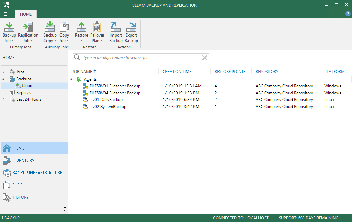Clear the search box with X
Viewport: 352px width, 222px height.
[x=204, y=58]
